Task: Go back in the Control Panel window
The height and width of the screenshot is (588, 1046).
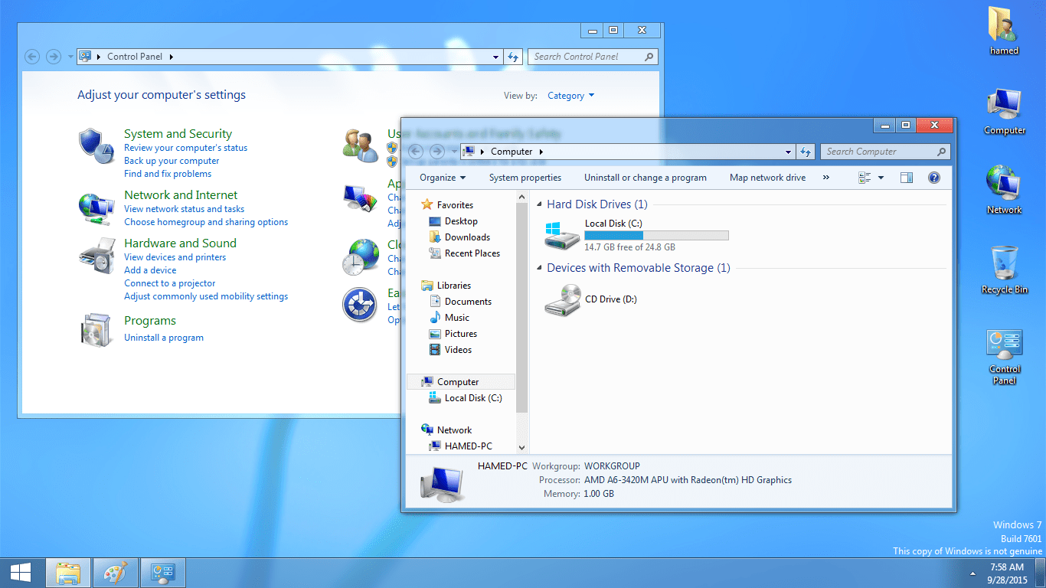Action: 32,57
